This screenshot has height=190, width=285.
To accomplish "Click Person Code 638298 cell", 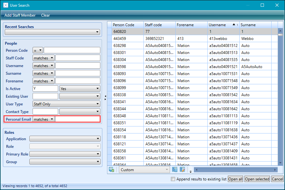I will 128,46.
